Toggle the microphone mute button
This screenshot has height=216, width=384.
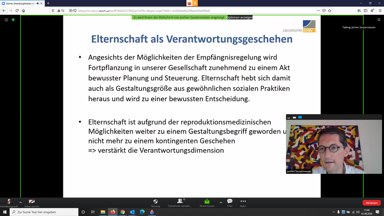(8, 202)
